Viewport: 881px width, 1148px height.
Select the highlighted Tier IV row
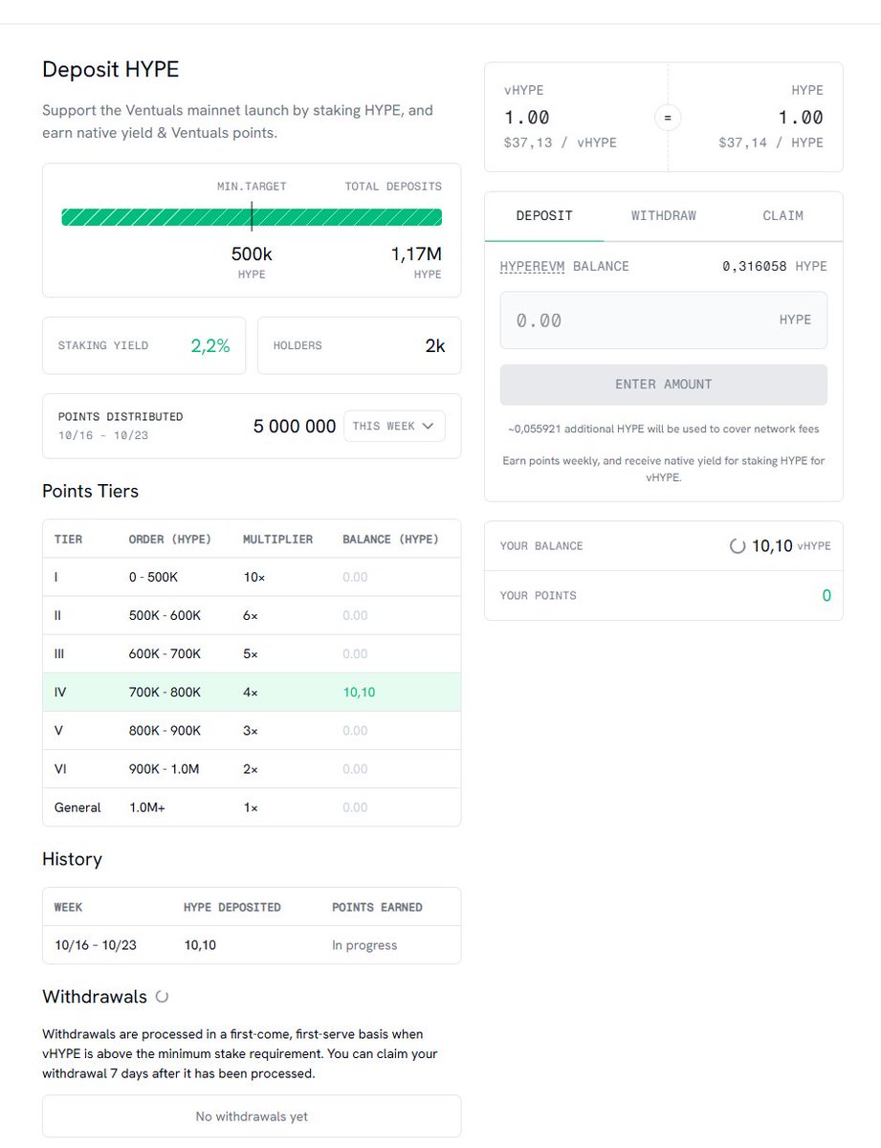coord(252,693)
